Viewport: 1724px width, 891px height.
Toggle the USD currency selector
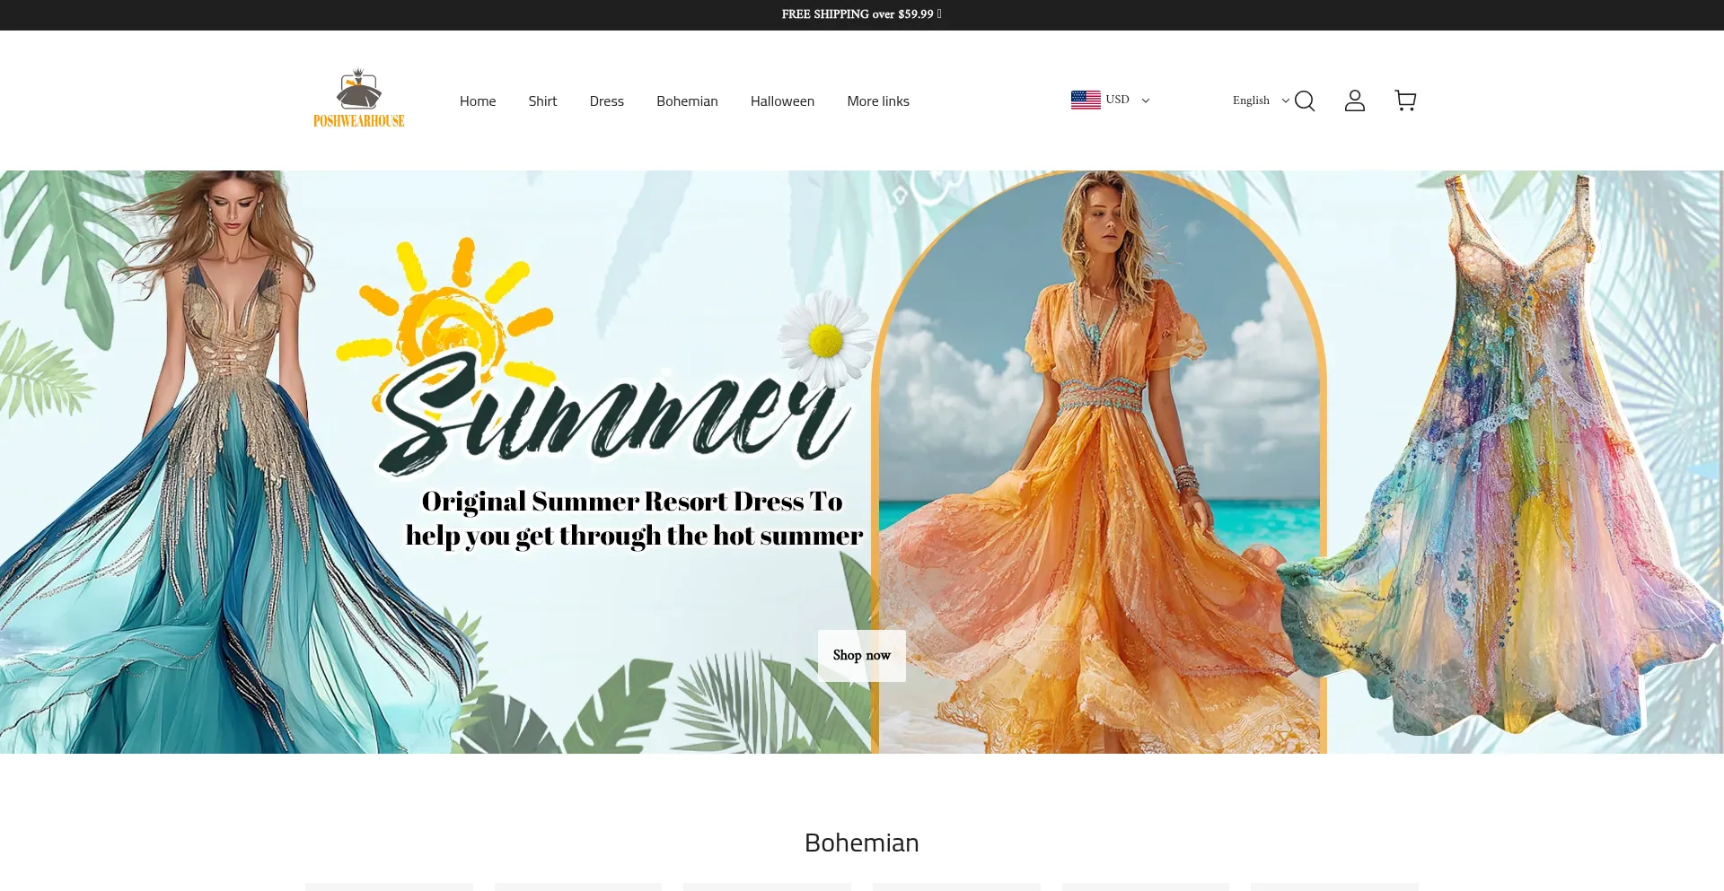[x=1117, y=100]
